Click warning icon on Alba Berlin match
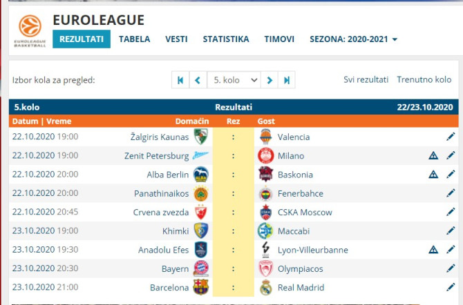The width and height of the screenshot is (463, 305). click(x=433, y=175)
